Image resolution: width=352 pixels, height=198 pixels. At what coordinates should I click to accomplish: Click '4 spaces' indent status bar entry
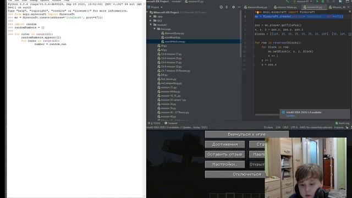pos(339,127)
